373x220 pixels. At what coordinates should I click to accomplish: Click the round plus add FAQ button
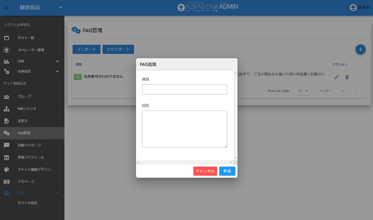coord(360,49)
